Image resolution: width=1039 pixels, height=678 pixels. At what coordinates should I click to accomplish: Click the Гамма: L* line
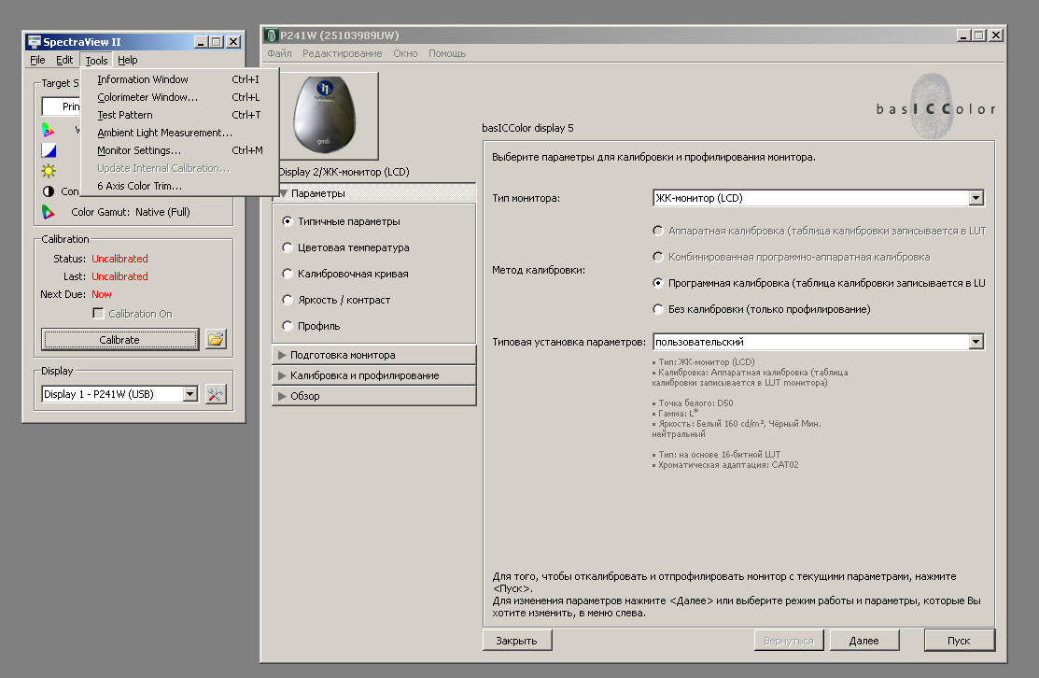point(675,414)
